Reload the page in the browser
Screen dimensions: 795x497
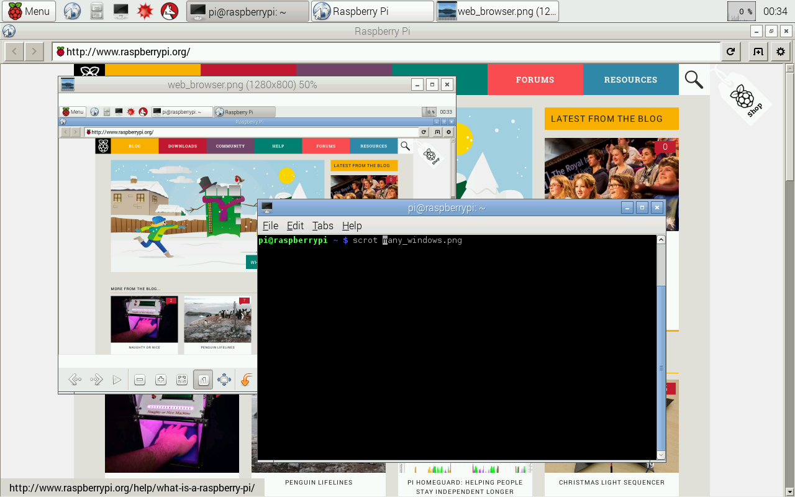point(730,52)
